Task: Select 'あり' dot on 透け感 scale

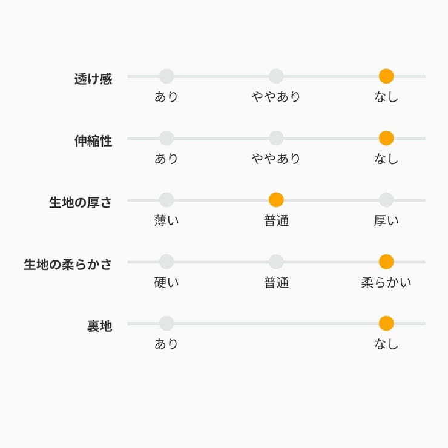Action: [166, 76]
